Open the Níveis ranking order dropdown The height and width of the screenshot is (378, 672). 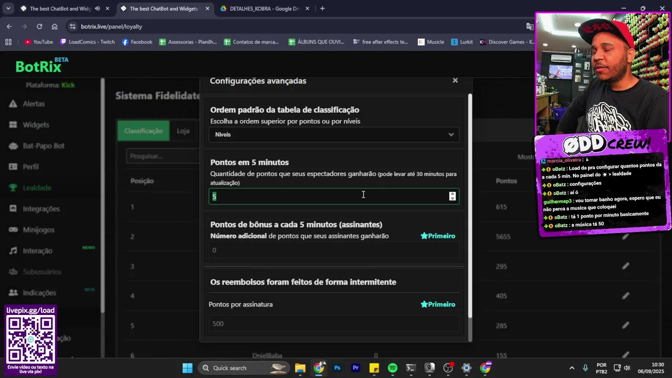pos(334,134)
